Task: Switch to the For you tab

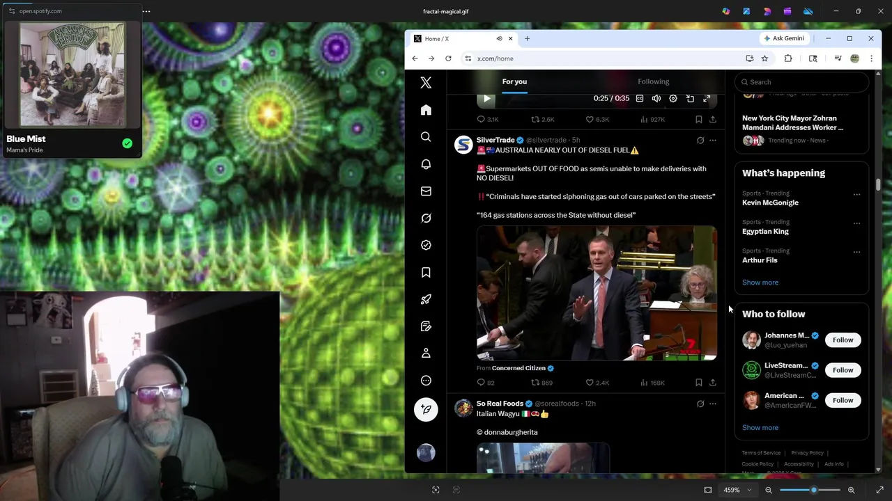Action: [x=514, y=81]
